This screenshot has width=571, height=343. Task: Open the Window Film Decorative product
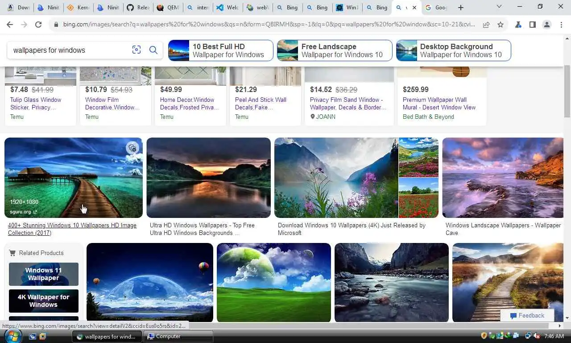[112, 104]
